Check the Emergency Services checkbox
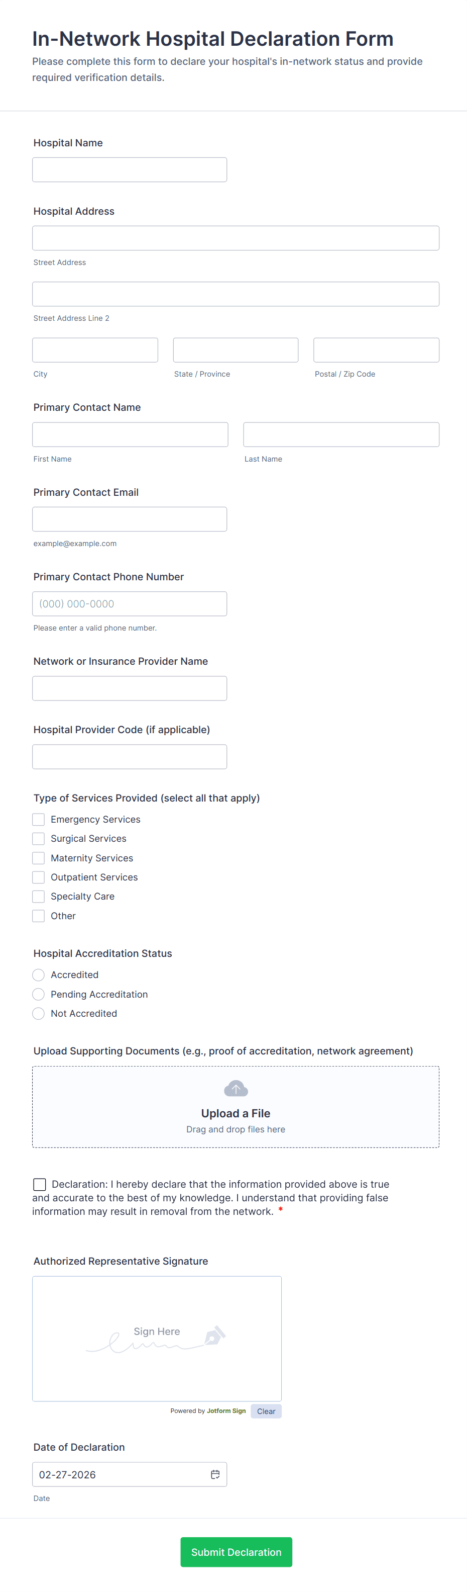The height and width of the screenshot is (1592, 467). click(x=38, y=820)
